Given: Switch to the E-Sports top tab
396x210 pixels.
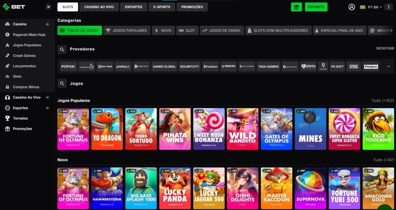Looking at the screenshot, I should [x=162, y=7].
